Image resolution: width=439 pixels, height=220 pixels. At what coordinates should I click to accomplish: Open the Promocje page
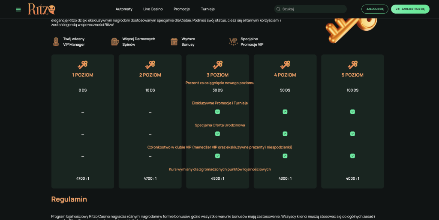(x=182, y=9)
